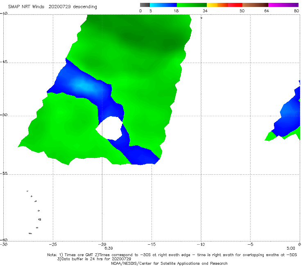
Task: Click the '-50' latitude axis label
Action: [x=4, y=115]
